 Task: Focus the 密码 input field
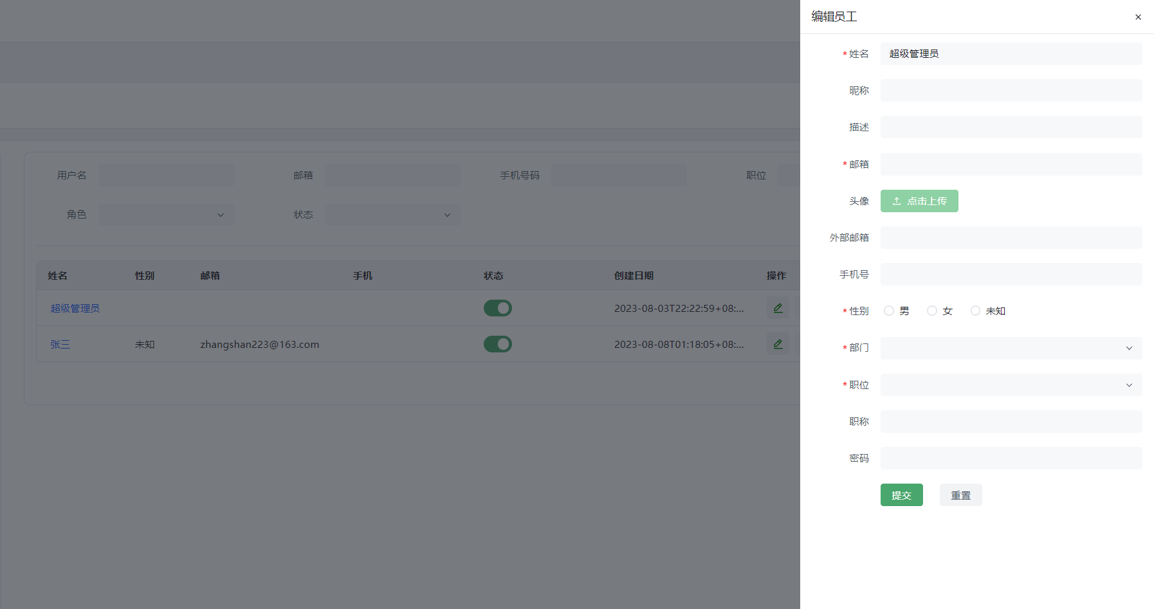pyautogui.click(x=1011, y=458)
